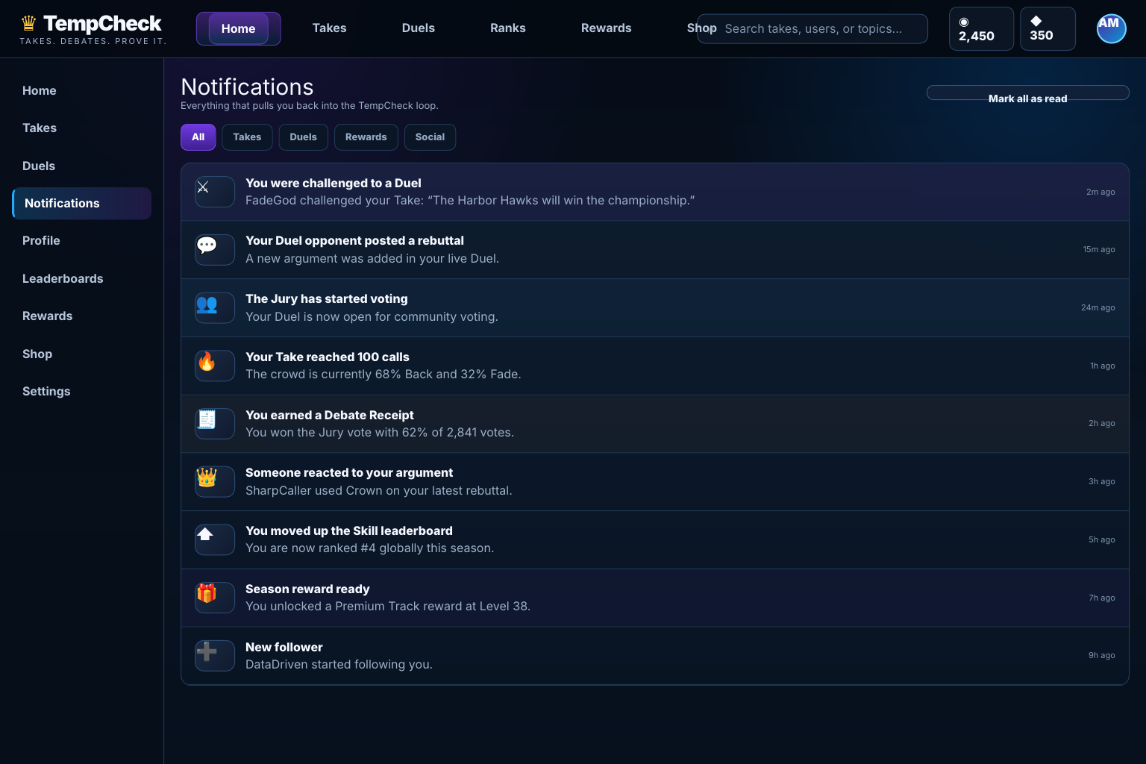The width and height of the screenshot is (1146, 764).
Task: Open Takes in the sidebar
Action: click(x=81, y=128)
